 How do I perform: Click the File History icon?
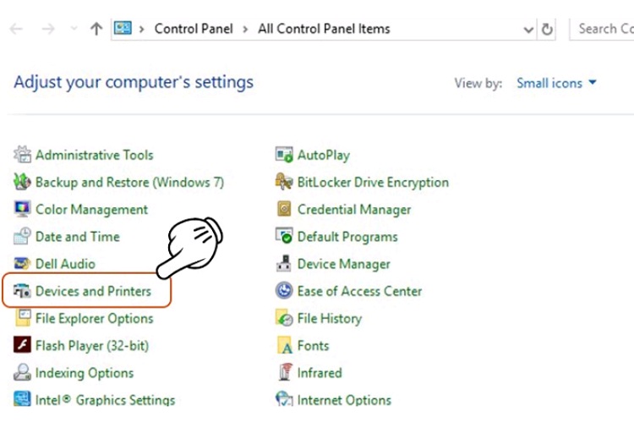click(x=284, y=317)
